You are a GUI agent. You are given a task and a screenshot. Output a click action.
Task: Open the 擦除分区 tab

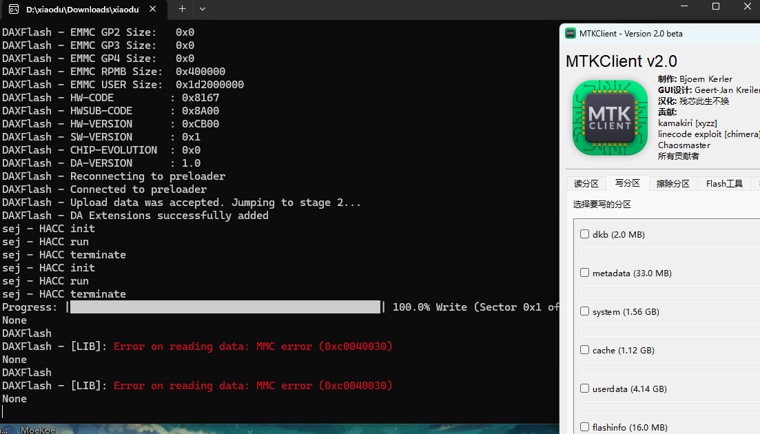(672, 183)
